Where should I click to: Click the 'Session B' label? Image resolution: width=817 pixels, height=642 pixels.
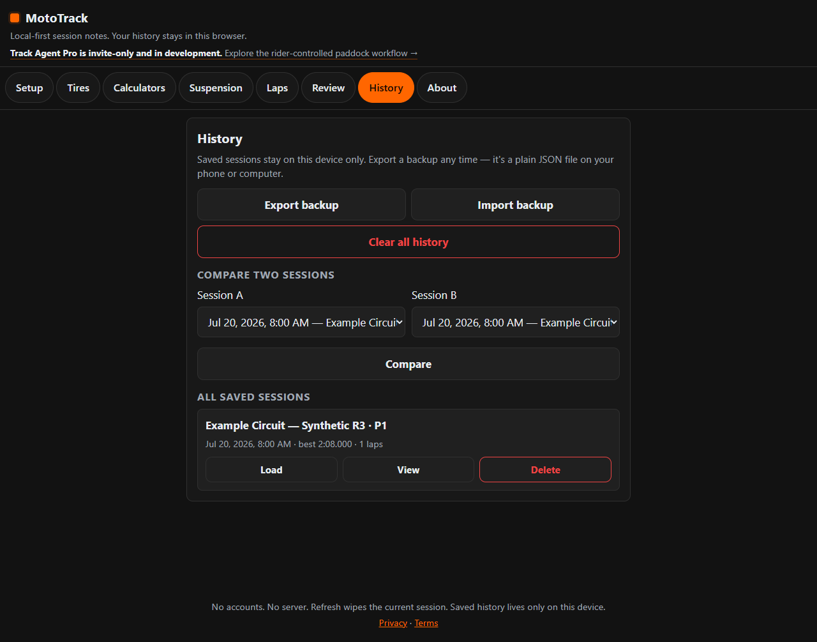pyautogui.click(x=434, y=295)
